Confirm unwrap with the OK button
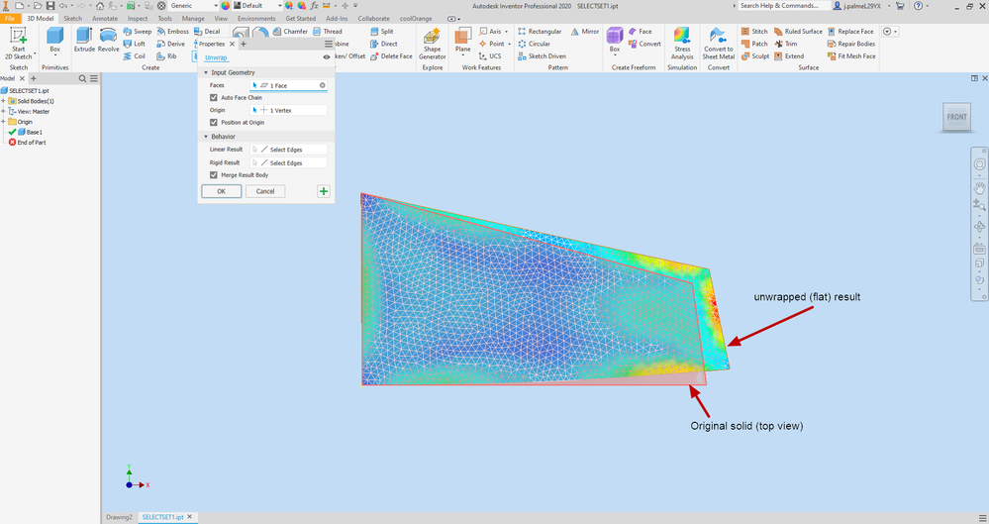The image size is (989, 524). [221, 191]
